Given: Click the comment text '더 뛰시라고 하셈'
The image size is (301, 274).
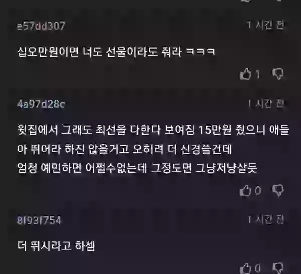Looking at the screenshot, I should click(x=56, y=245).
